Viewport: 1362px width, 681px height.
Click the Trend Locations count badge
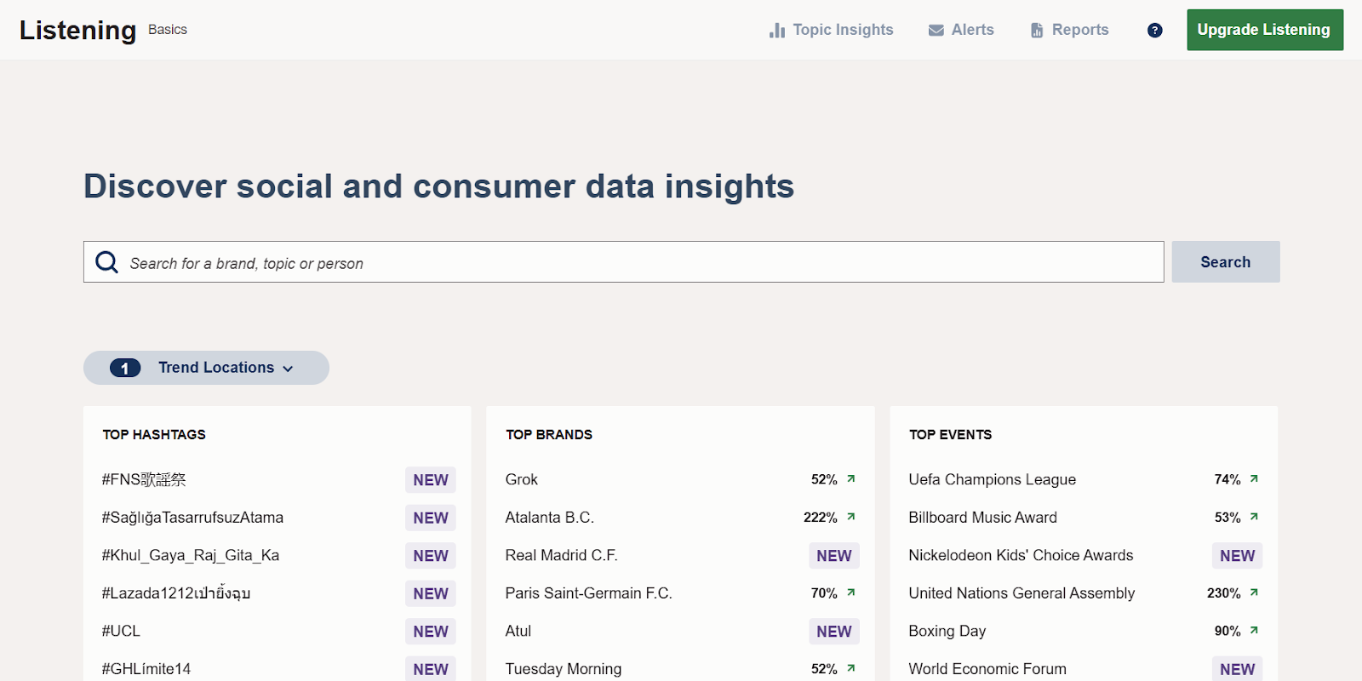[125, 368]
